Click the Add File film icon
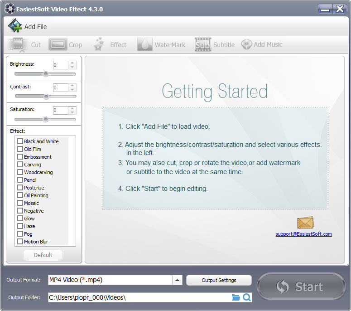351x311 pixels. pos(15,26)
